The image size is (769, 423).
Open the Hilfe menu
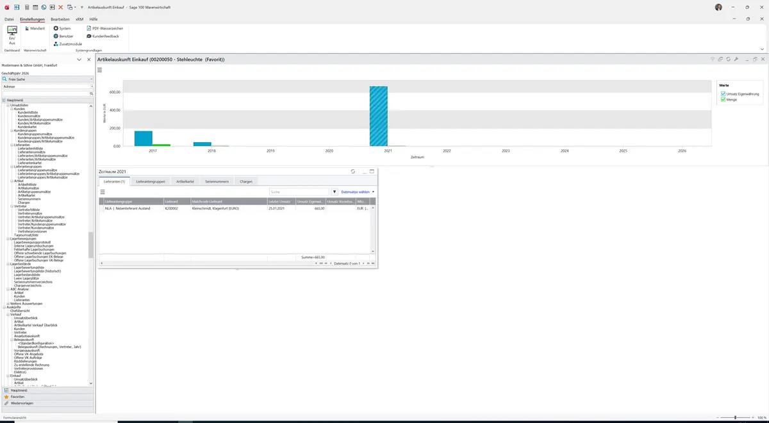(94, 19)
